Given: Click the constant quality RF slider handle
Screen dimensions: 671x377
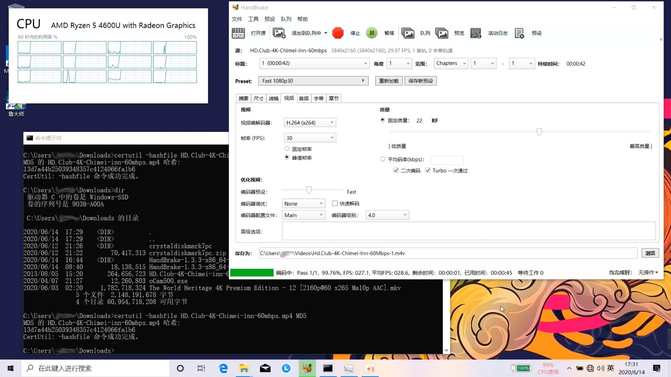Looking at the screenshot, I should click(x=539, y=132).
